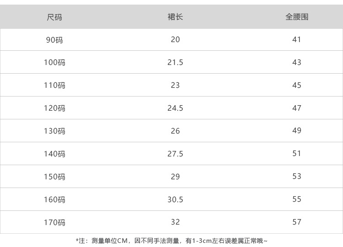The image size is (343, 247).
Task: Select the 120码 size cell
Action: [x=54, y=108]
